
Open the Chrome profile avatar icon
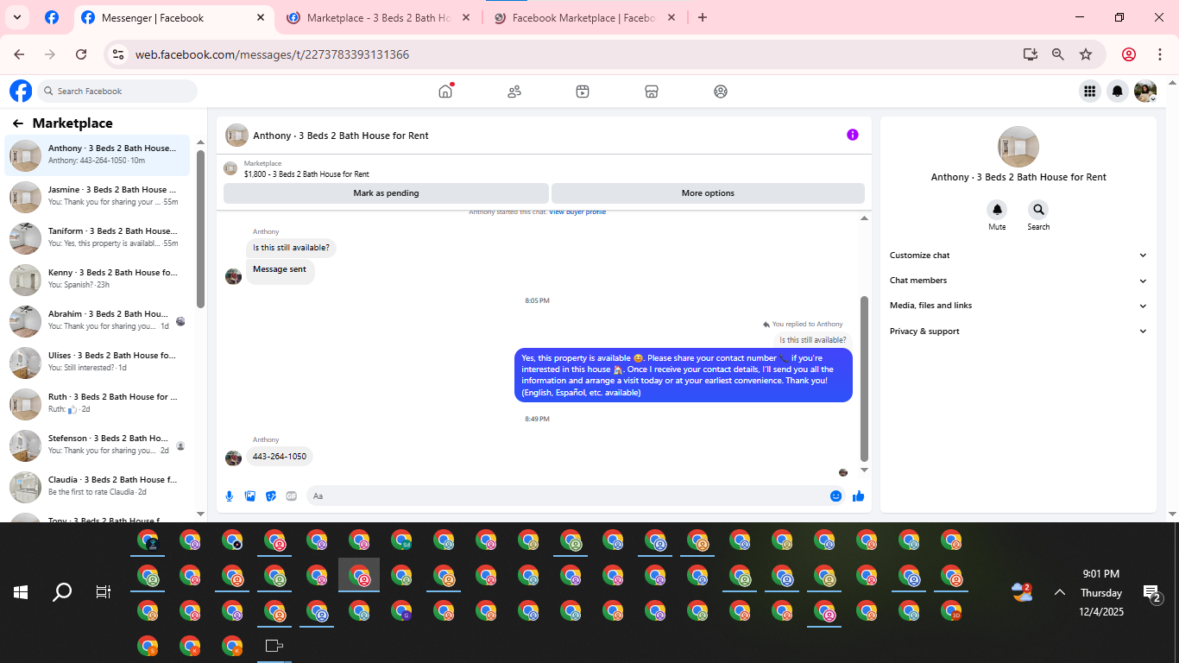coord(1129,54)
